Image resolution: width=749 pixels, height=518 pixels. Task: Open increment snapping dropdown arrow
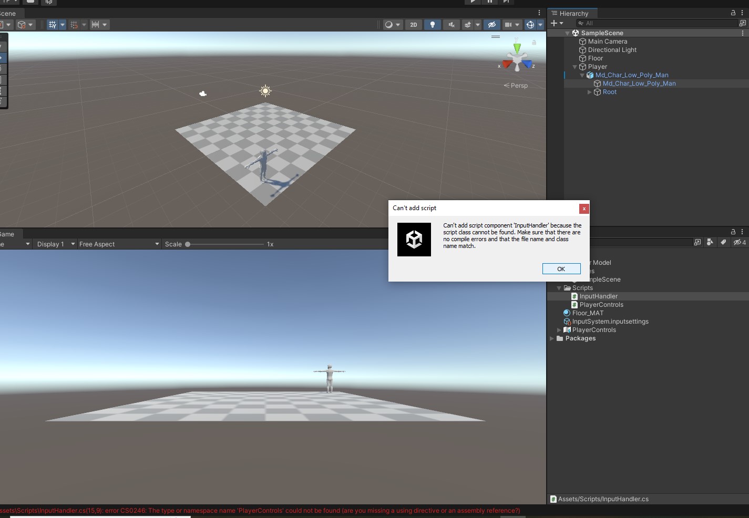(x=105, y=25)
